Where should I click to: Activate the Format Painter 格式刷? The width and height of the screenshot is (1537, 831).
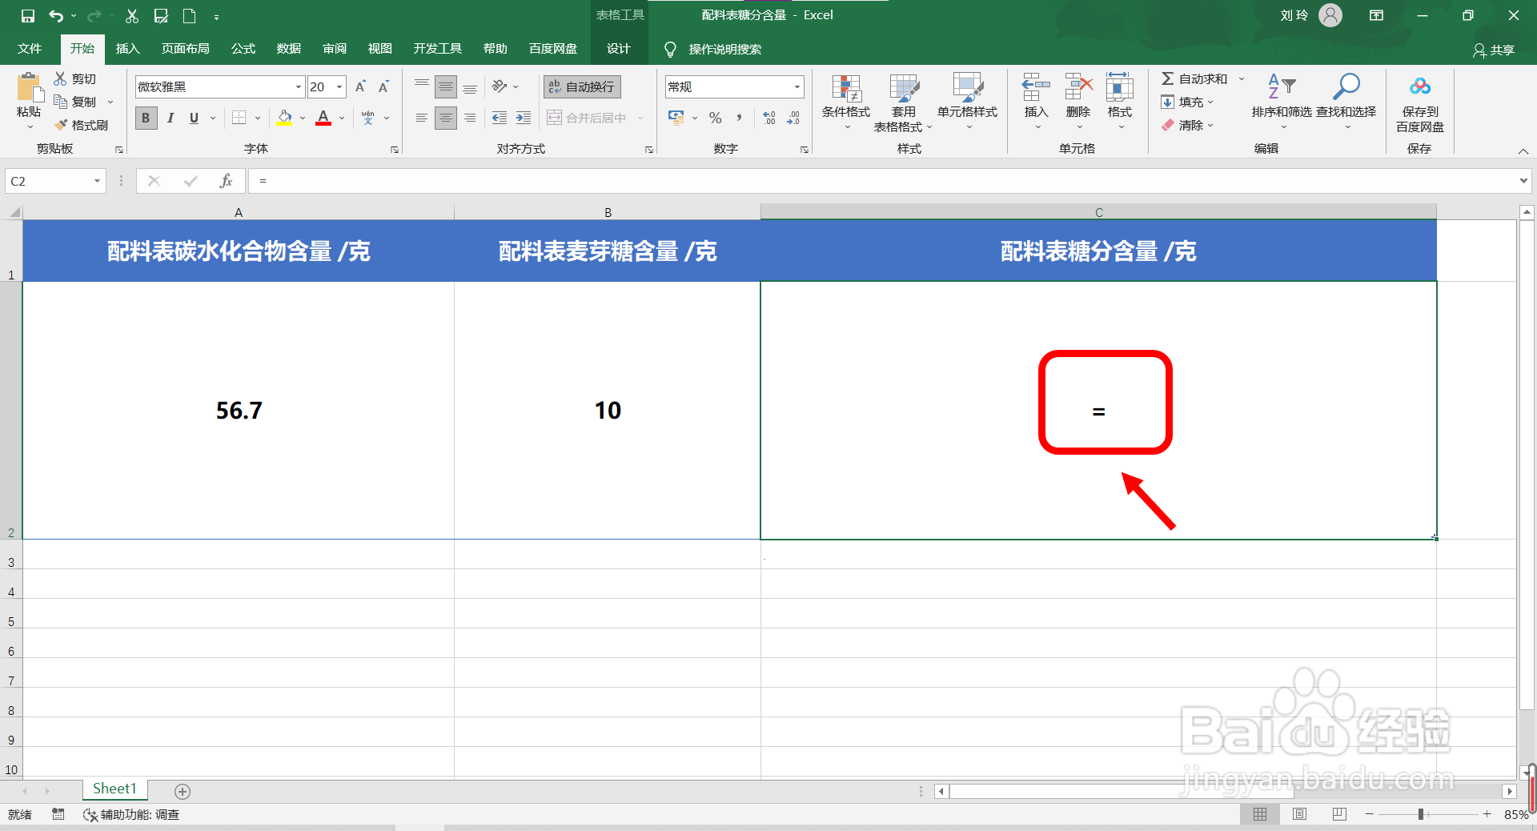tap(82, 125)
